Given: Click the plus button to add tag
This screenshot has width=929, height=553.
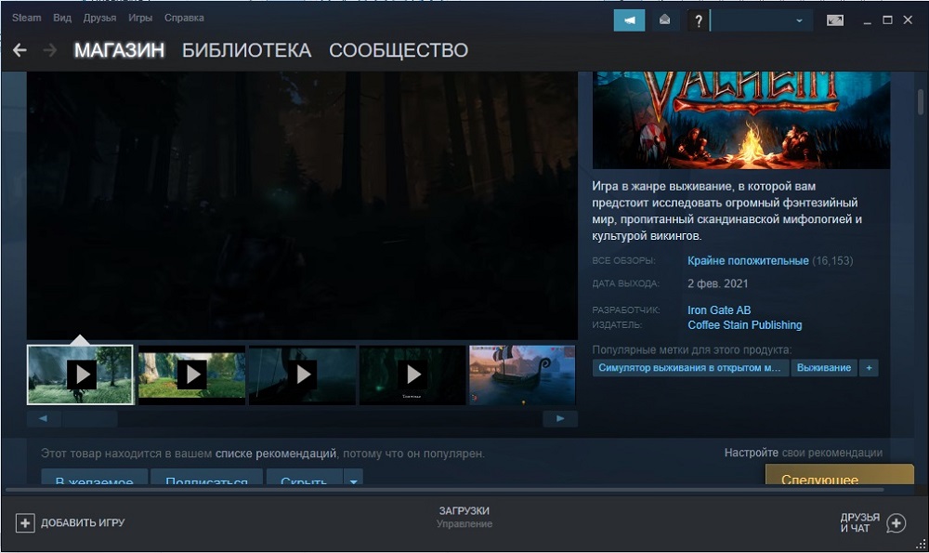Looking at the screenshot, I should click(x=869, y=368).
